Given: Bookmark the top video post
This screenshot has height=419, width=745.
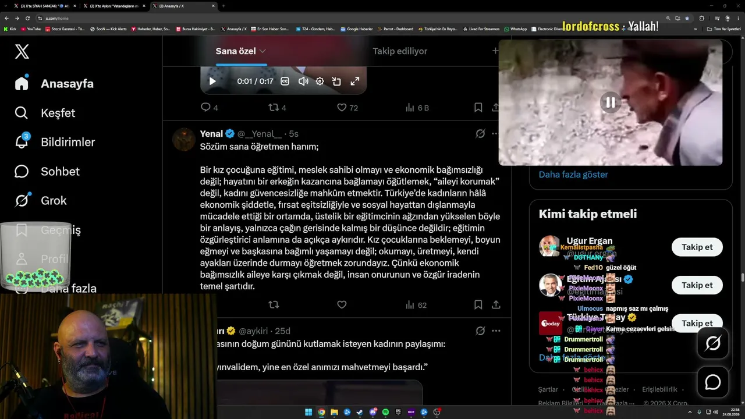Looking at the screenshot, I should [x=478, y=108].
